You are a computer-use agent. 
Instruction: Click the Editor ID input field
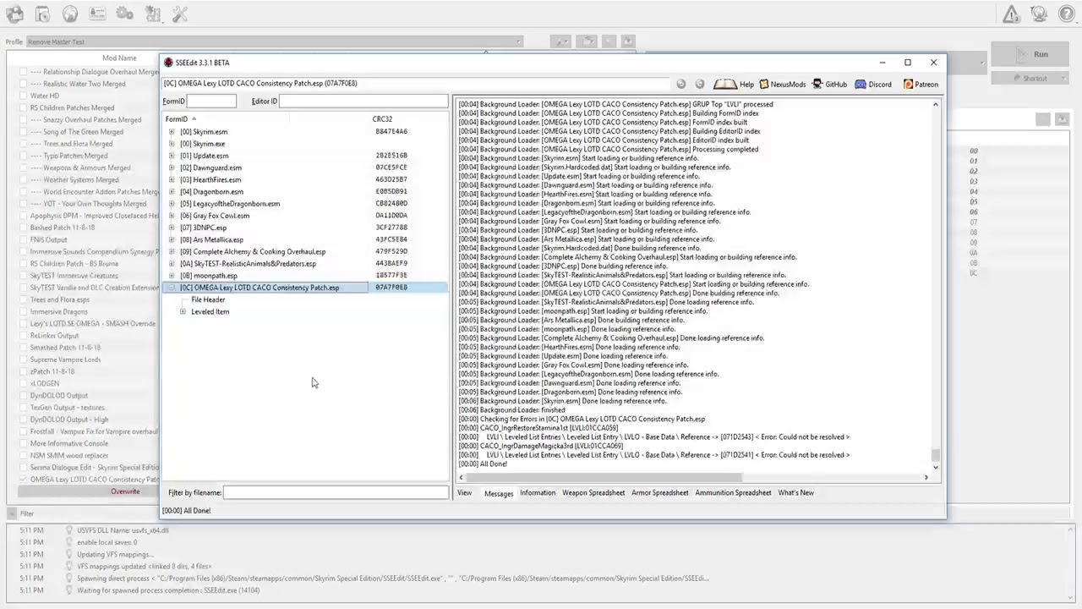click(363, 101)
